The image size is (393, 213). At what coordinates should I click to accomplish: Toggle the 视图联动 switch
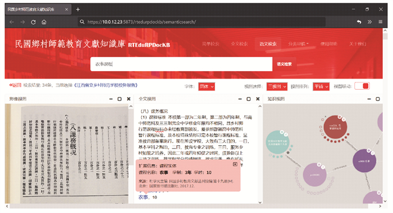pos(362,86)
